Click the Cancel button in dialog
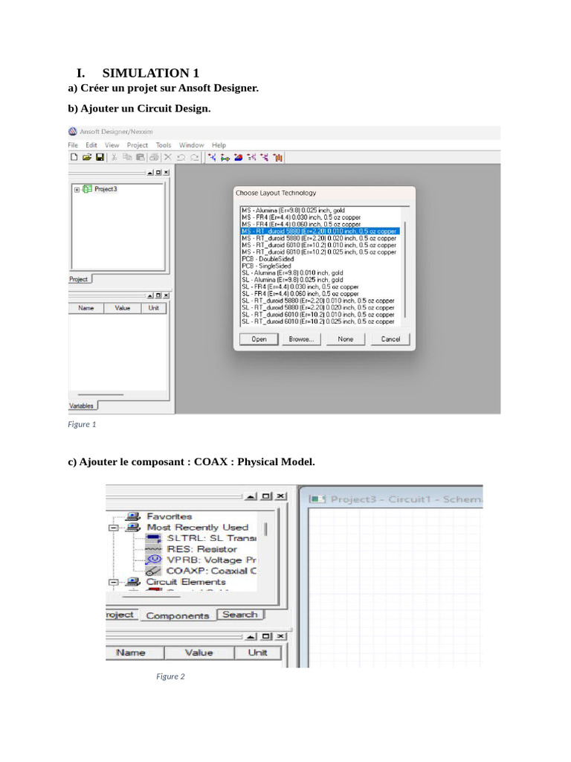 390,339
